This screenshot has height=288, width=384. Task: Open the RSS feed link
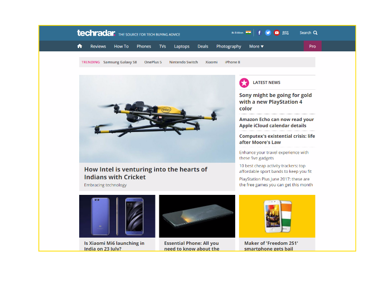(286, 33)
